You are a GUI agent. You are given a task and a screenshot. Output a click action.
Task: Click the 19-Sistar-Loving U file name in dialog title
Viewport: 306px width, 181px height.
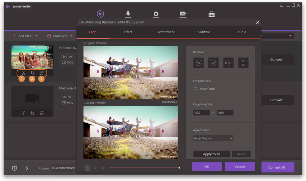(111, 22)
